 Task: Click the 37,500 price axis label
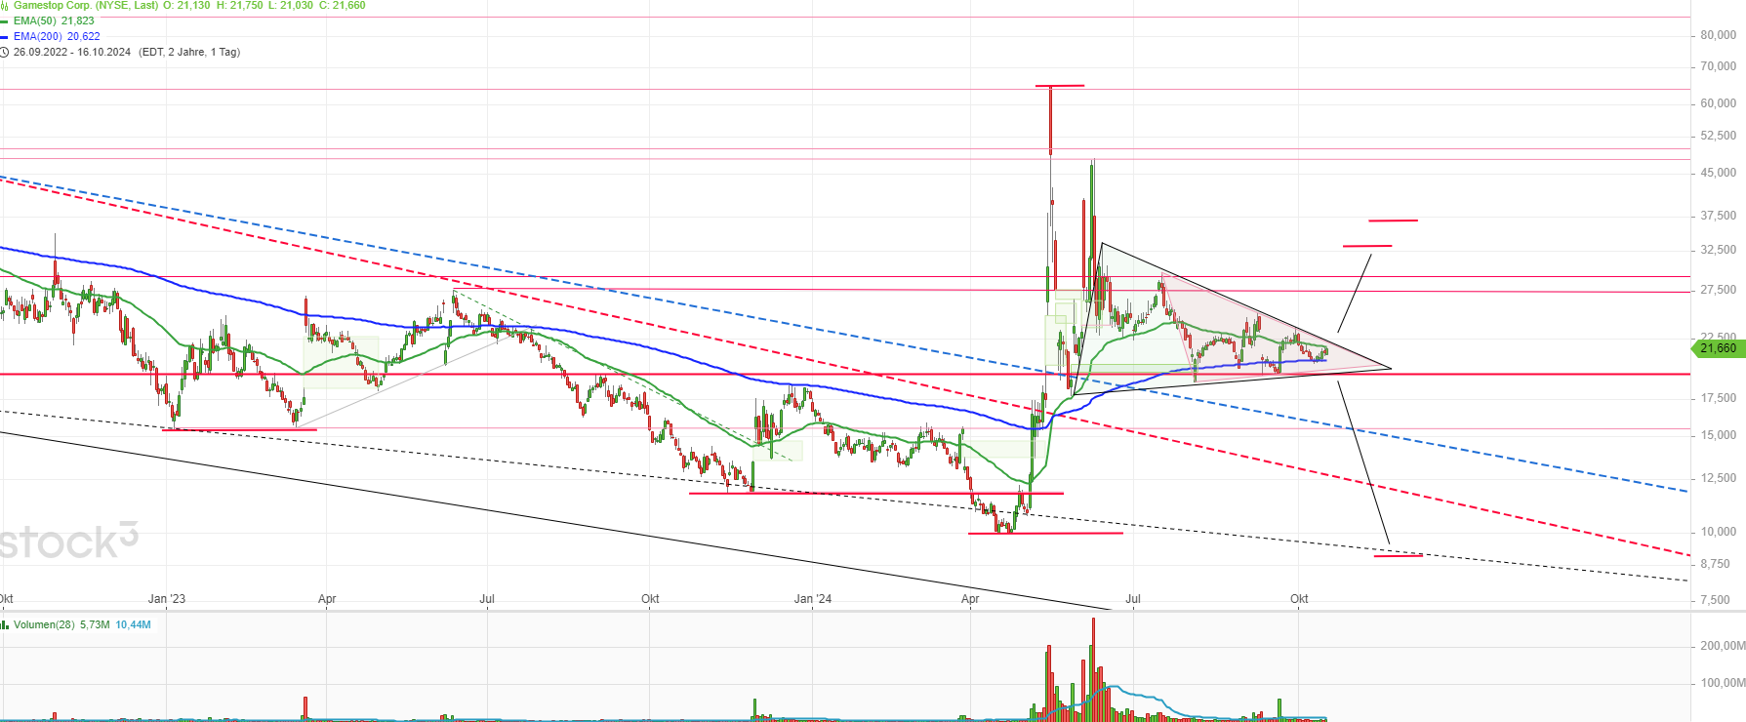(x=1719, y=216)
